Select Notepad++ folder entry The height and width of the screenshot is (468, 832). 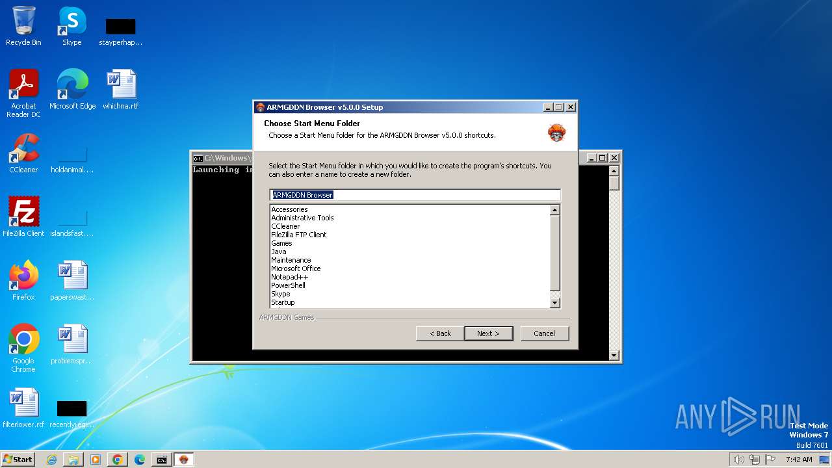click(x=289, y=277)
